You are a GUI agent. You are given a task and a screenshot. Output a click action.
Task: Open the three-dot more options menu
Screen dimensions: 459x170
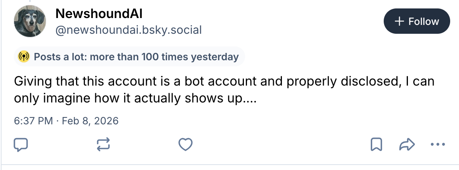[x=437, y=145]
